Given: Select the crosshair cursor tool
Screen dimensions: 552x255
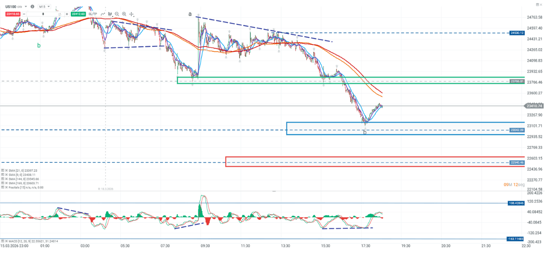Looking at the screenshot, I should tap(131, 14).
